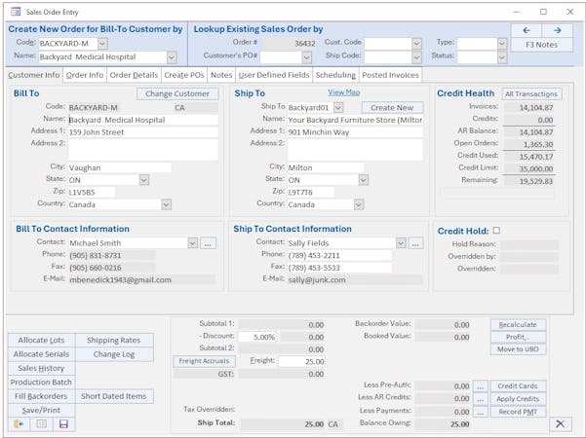Select the Customer Info tab
This screenshot has height=438, width=586.
(34, 75)
